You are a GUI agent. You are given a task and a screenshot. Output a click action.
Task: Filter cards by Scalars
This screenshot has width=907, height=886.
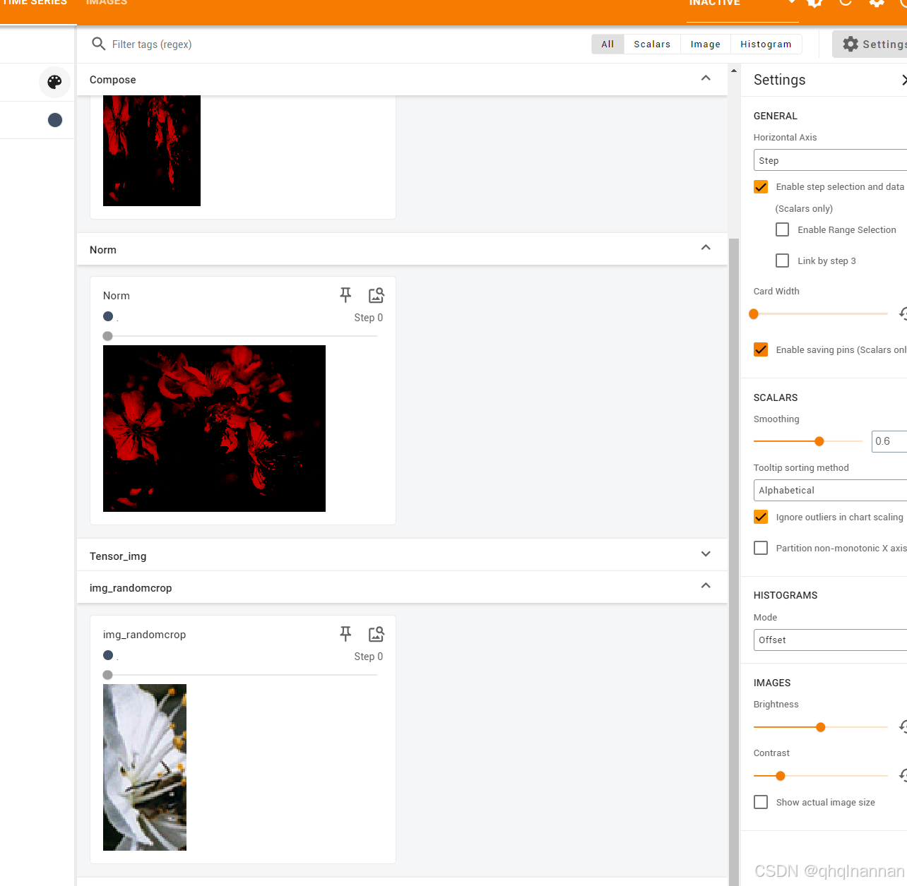click(652, 44)
